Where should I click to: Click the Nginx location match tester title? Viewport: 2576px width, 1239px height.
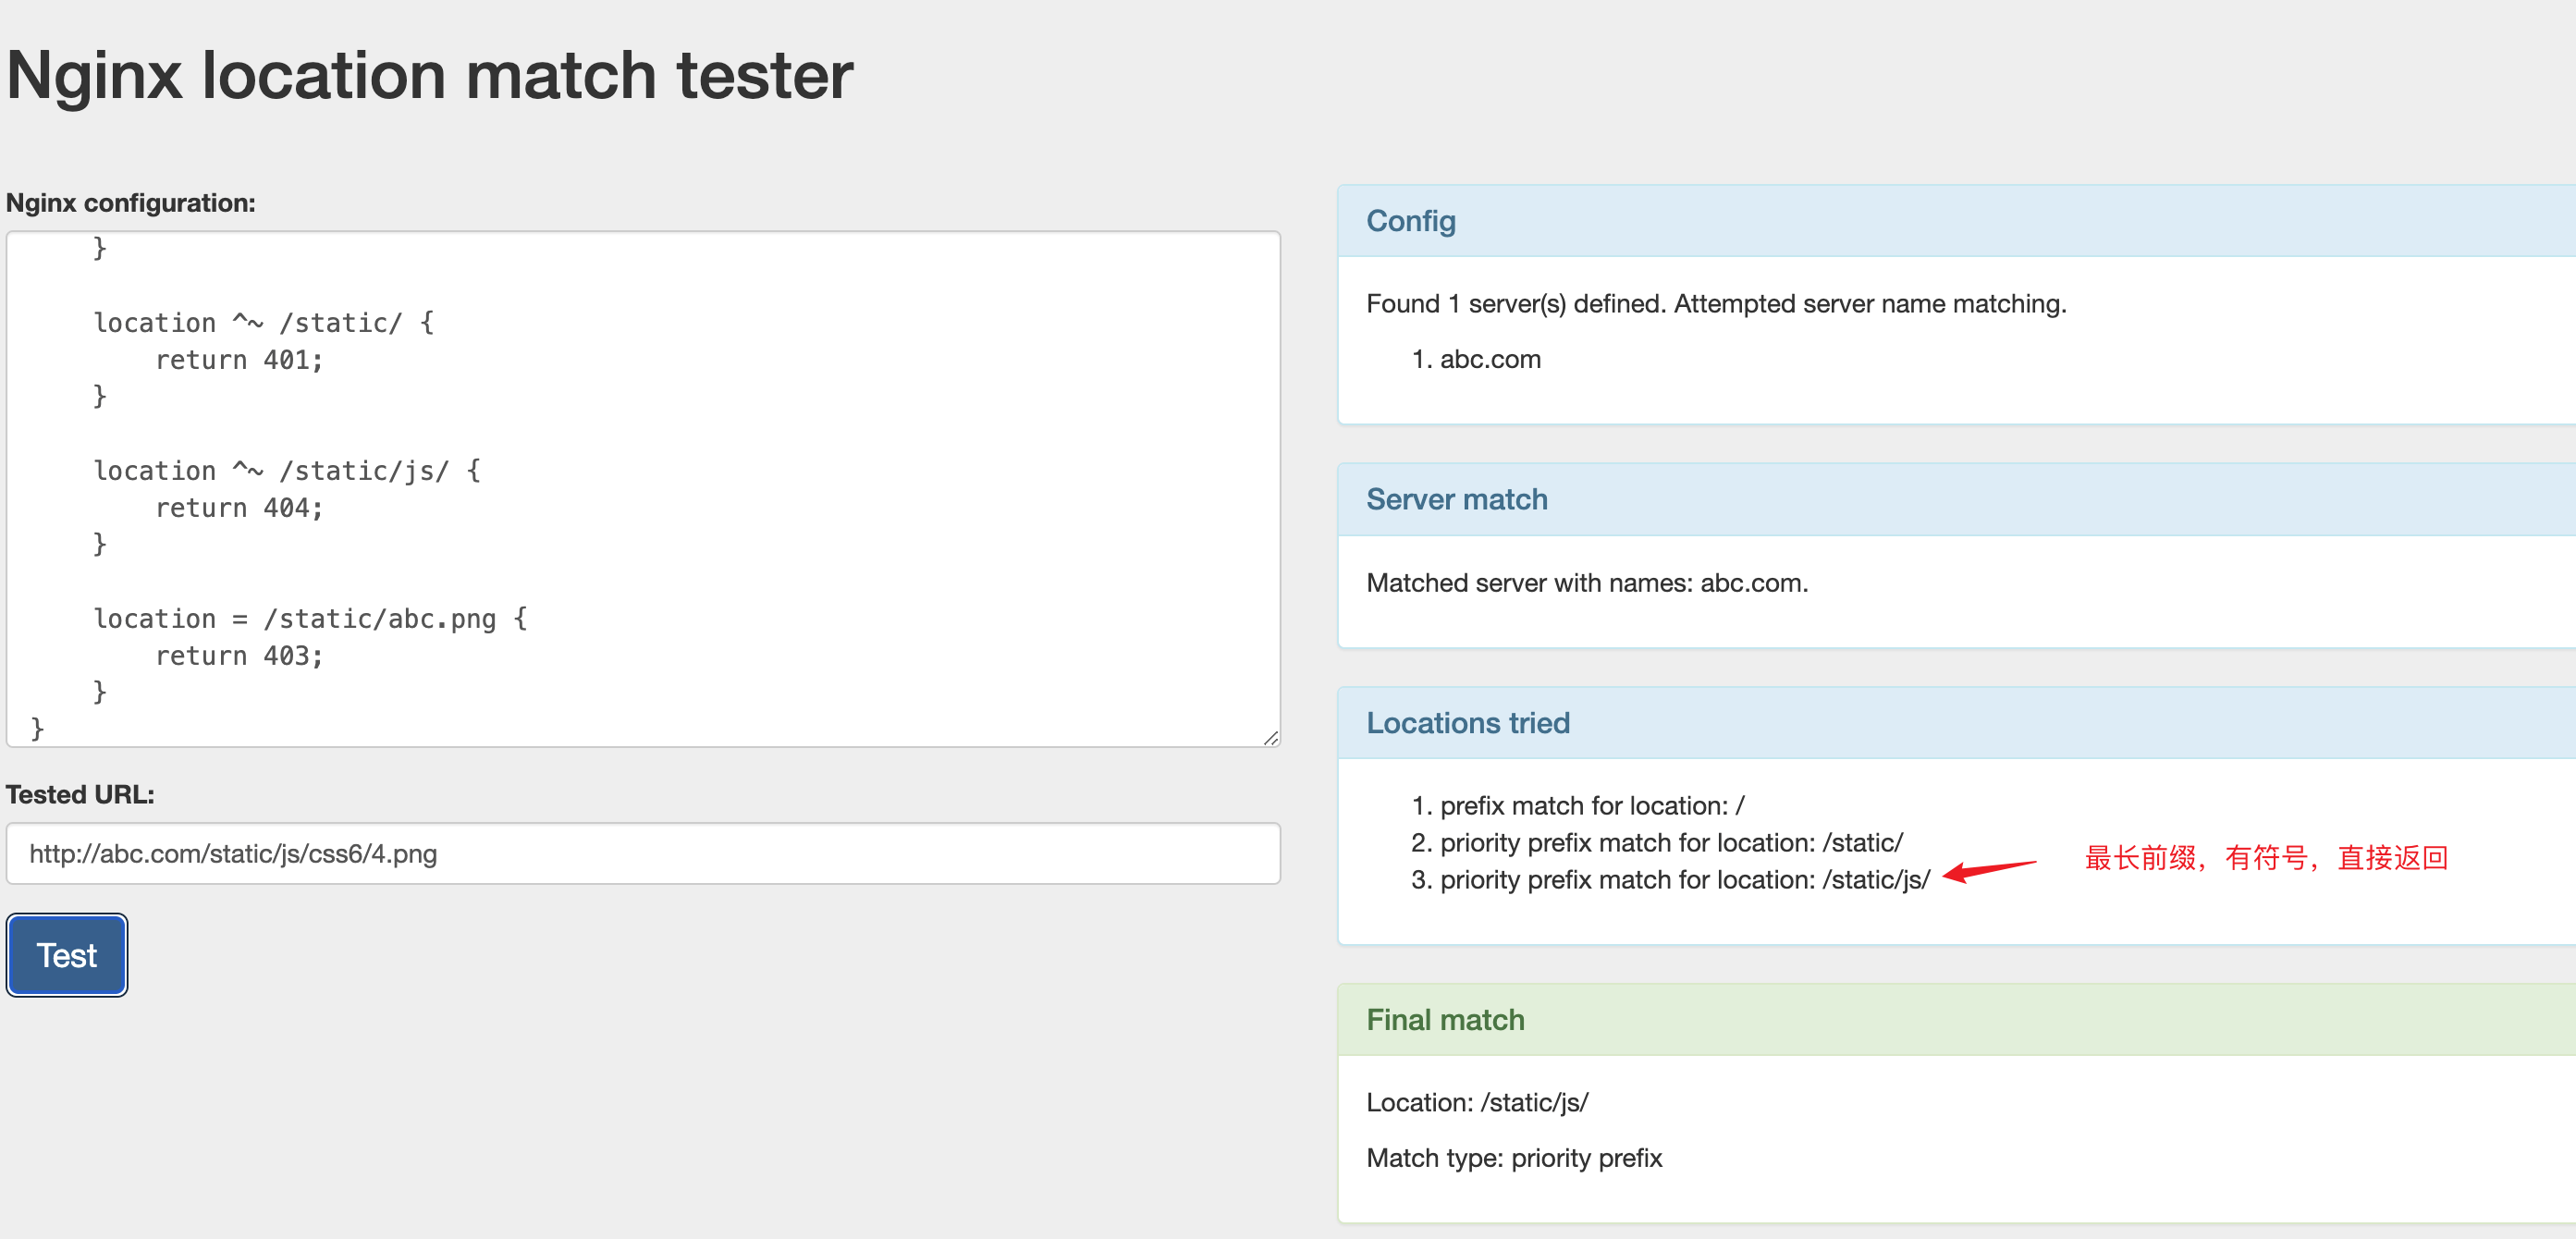point(430,76)
